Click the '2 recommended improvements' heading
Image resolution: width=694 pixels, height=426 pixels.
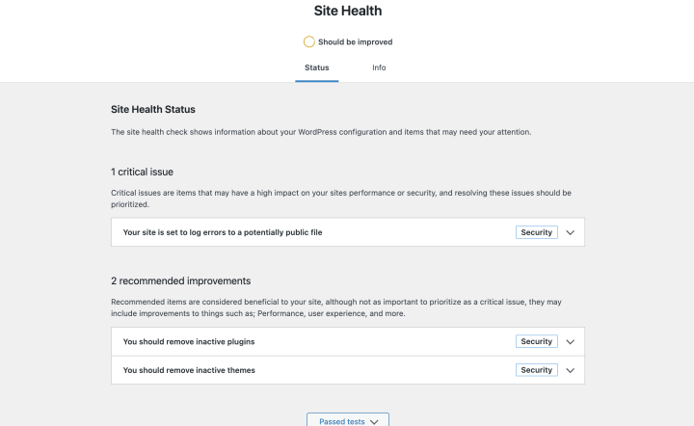point(180,280)
